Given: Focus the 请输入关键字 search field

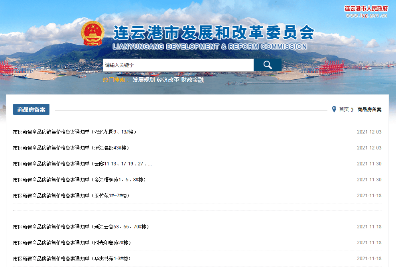Looking at the screenshot, I should point(178,65).
